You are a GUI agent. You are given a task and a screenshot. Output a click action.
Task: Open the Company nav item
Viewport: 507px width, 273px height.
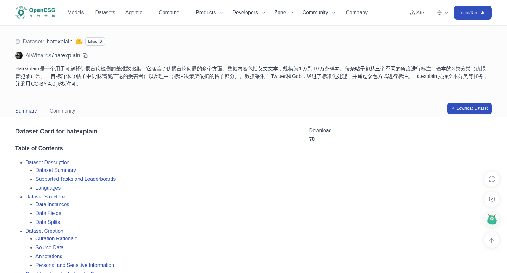pyautogui.click(x=356, y=13)
